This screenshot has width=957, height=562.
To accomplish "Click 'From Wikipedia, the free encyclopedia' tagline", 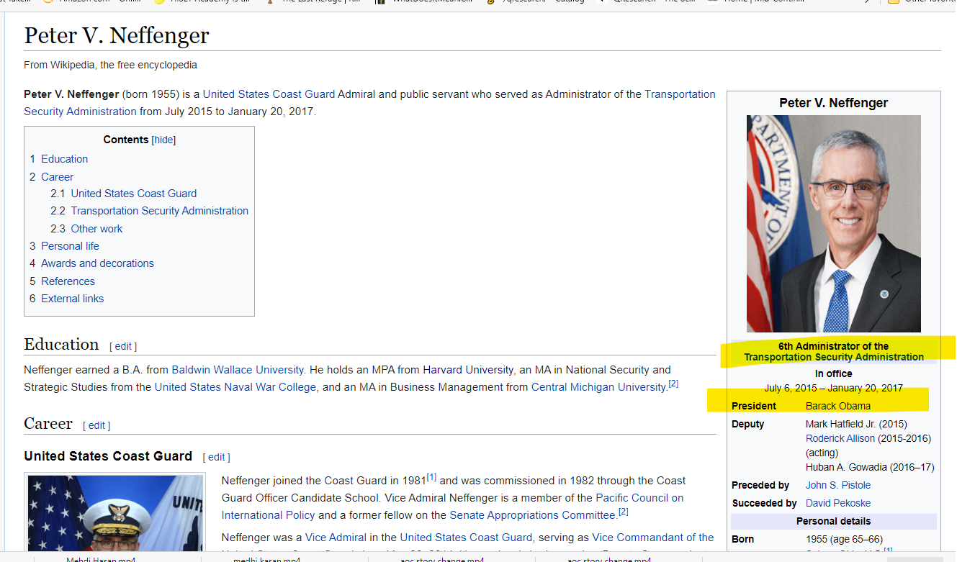I will tap(110, 65).
